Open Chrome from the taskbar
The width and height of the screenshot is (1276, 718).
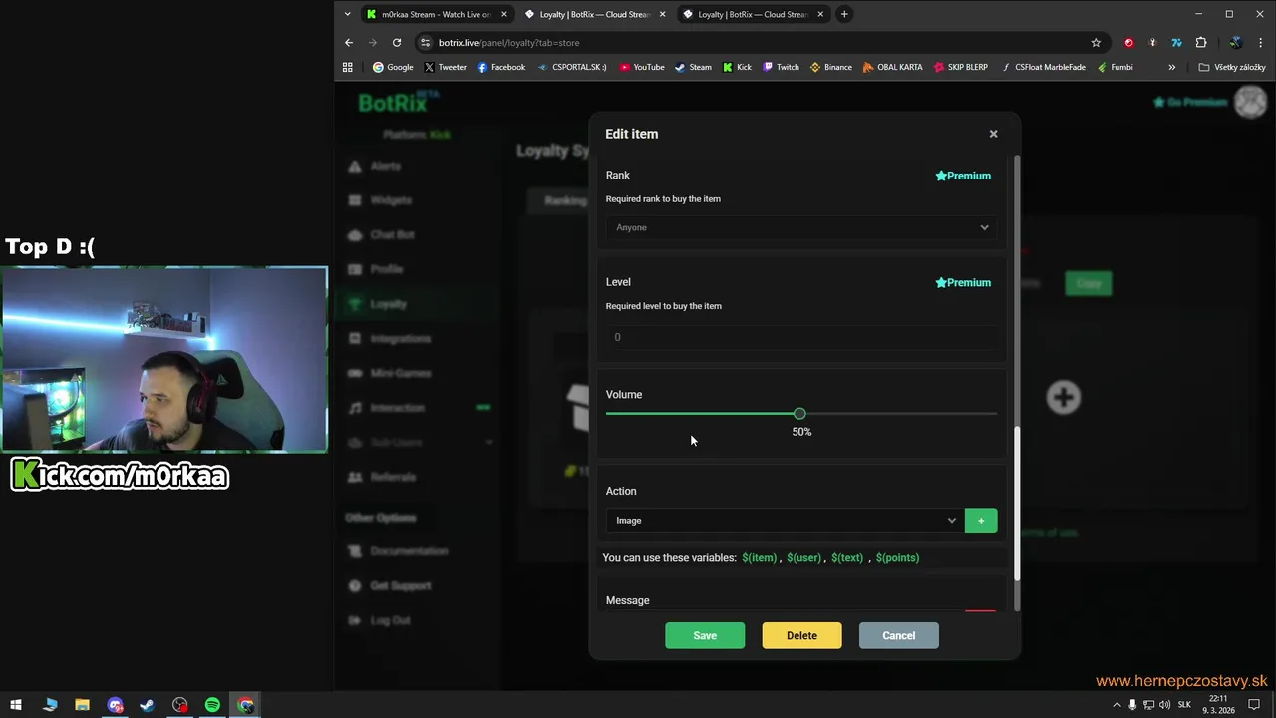coord(245,705)
